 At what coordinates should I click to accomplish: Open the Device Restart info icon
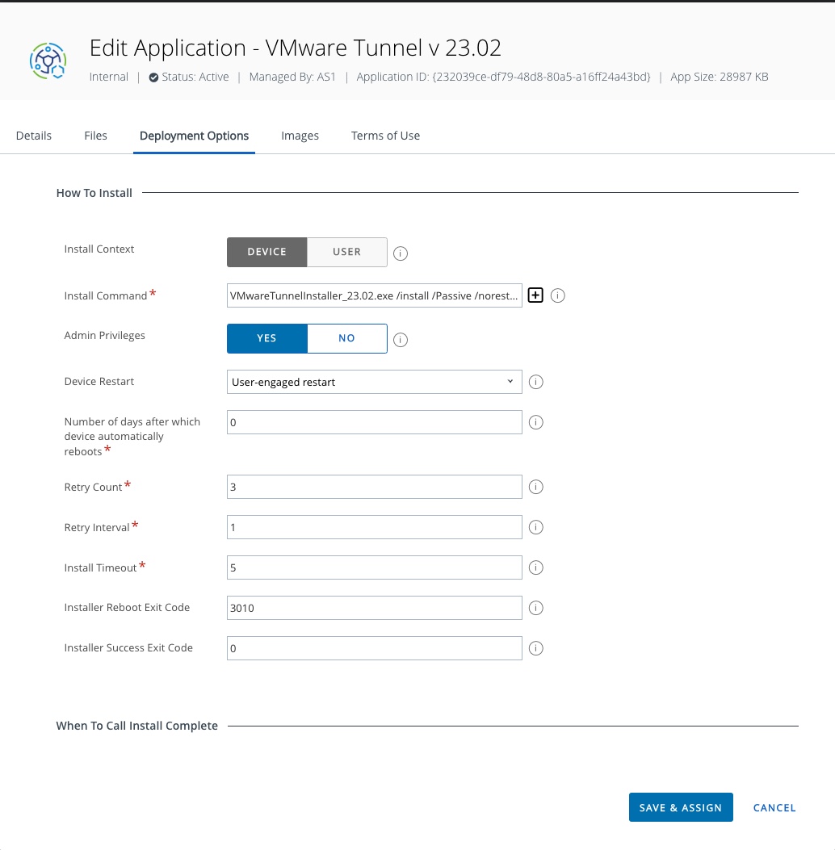tap(535, 382)
